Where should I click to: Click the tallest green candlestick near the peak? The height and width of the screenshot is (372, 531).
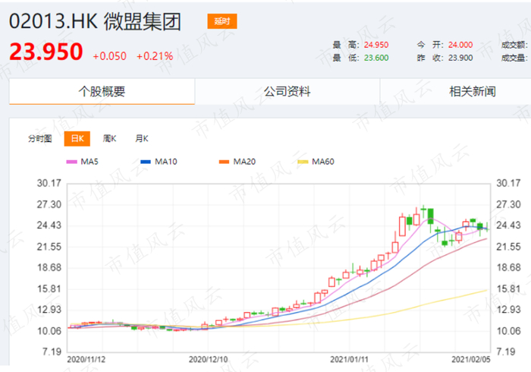pos(430,216)
